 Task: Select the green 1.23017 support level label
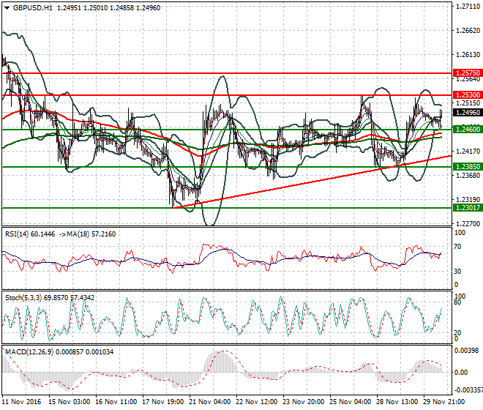(468, 208)
